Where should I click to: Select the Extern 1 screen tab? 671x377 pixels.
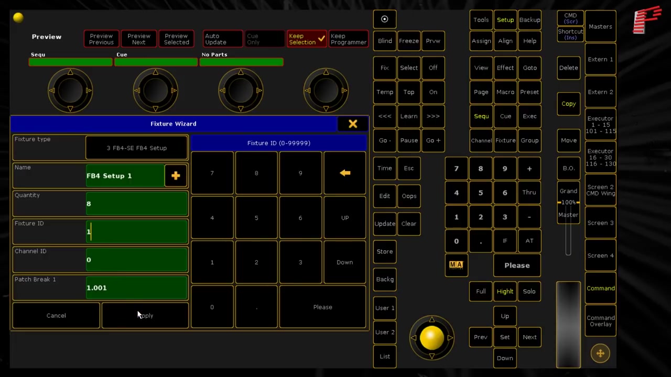point(600,59)
